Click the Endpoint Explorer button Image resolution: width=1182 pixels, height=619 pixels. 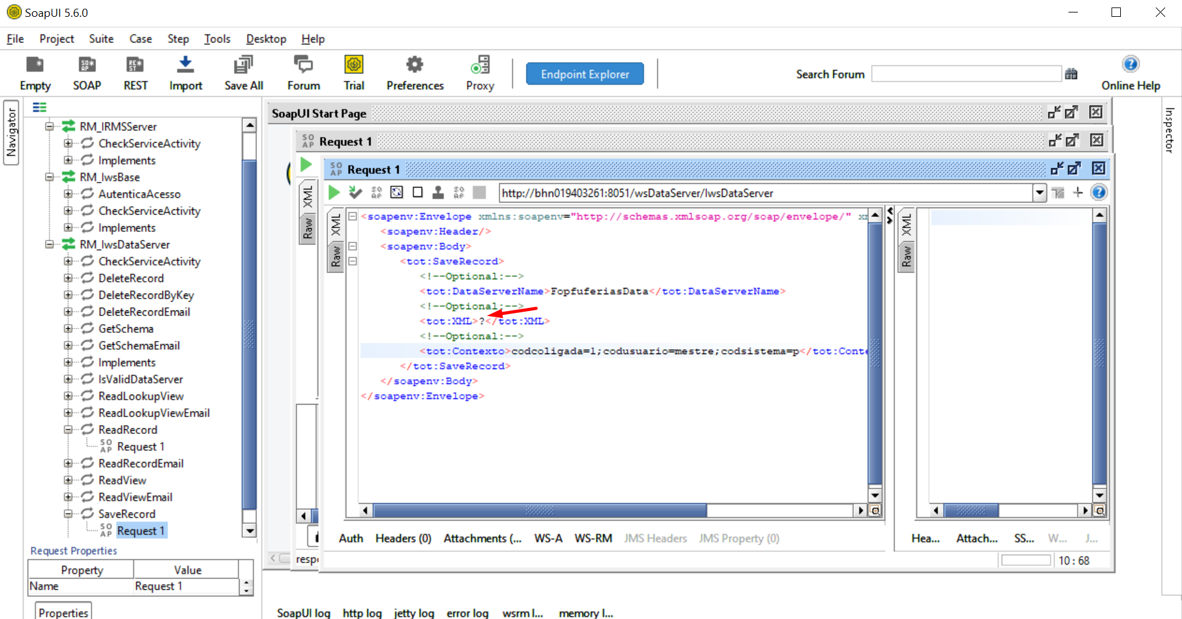click(x=585, y=74)
